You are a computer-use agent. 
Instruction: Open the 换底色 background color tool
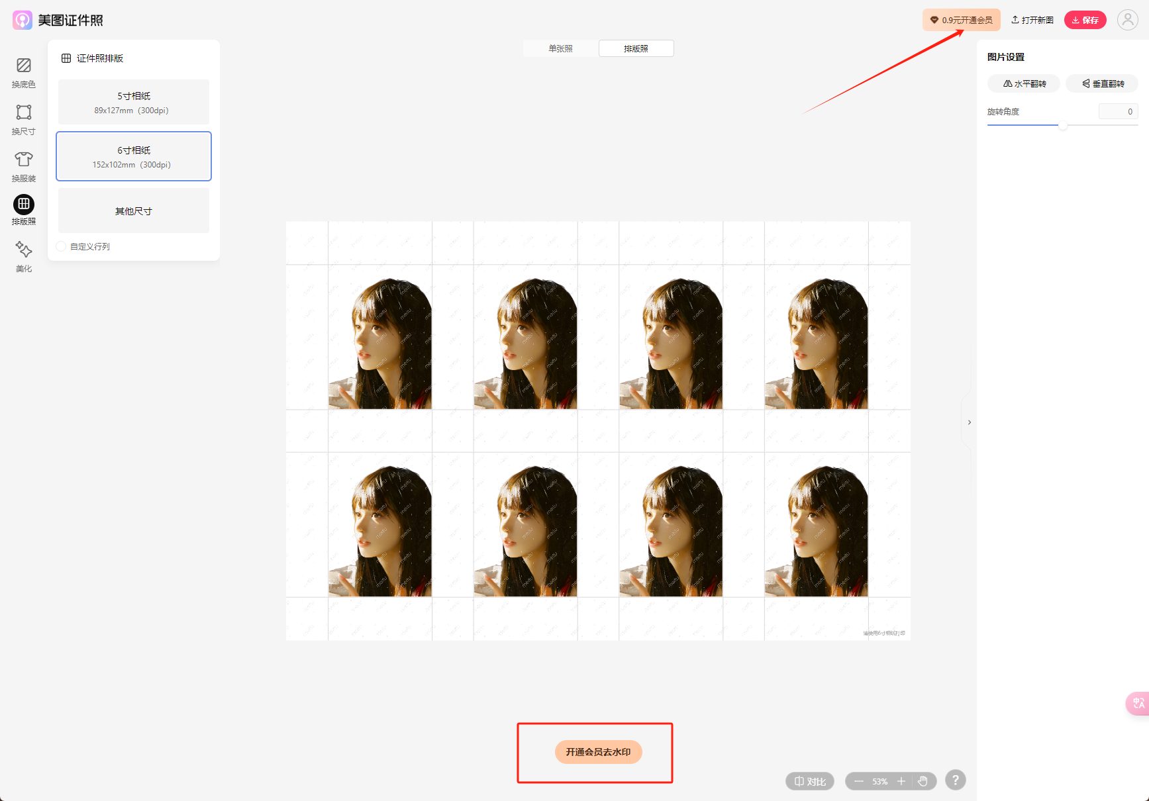(24, 73)
